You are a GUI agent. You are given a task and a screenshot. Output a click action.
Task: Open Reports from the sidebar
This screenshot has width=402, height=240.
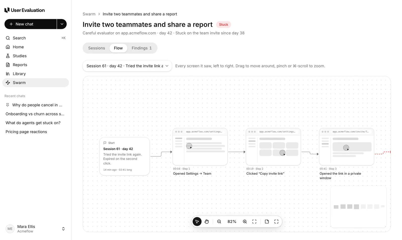coord(35,65)
